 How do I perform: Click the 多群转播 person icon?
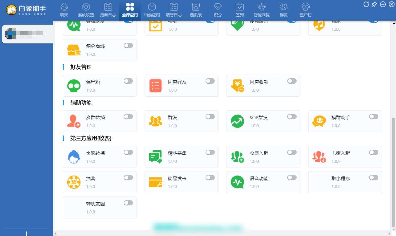click(x=74, y=121)
